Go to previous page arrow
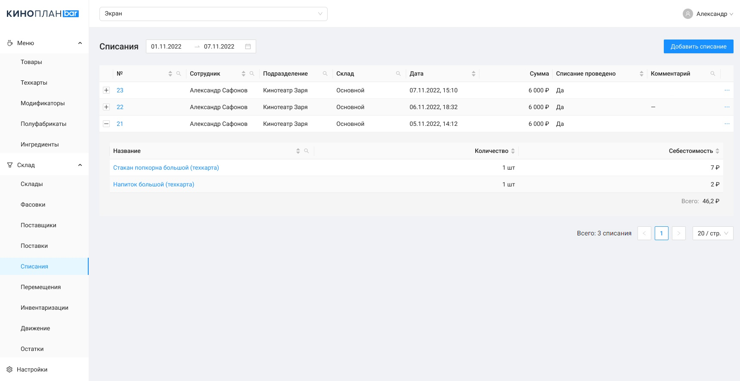This screenshot has width=740, height=381. [644, 233]
